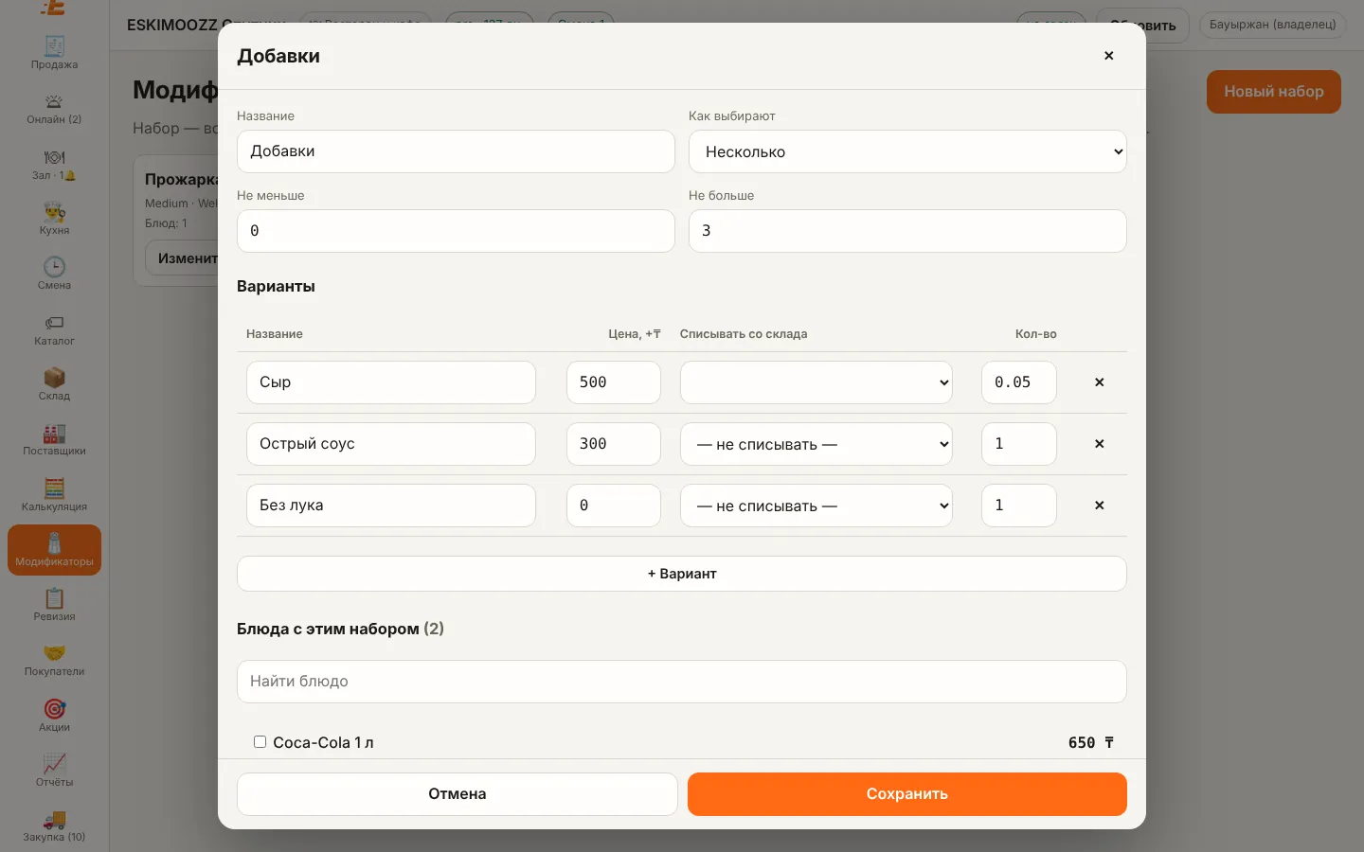1364x852 pixels.
Task: Click the Сохранить button
Action: pos(907,794)
